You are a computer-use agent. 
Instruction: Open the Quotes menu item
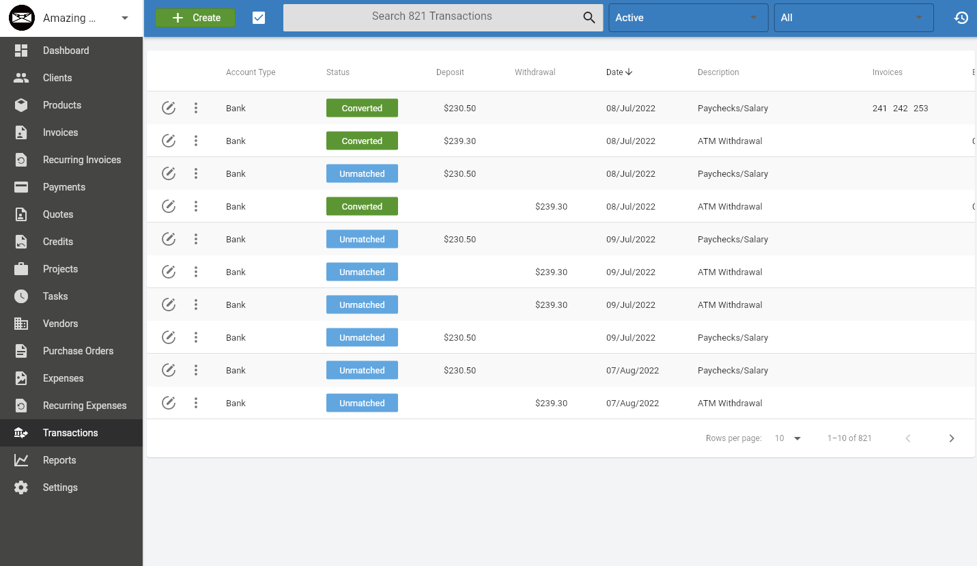pyautogui.click(x=72, y=214)
